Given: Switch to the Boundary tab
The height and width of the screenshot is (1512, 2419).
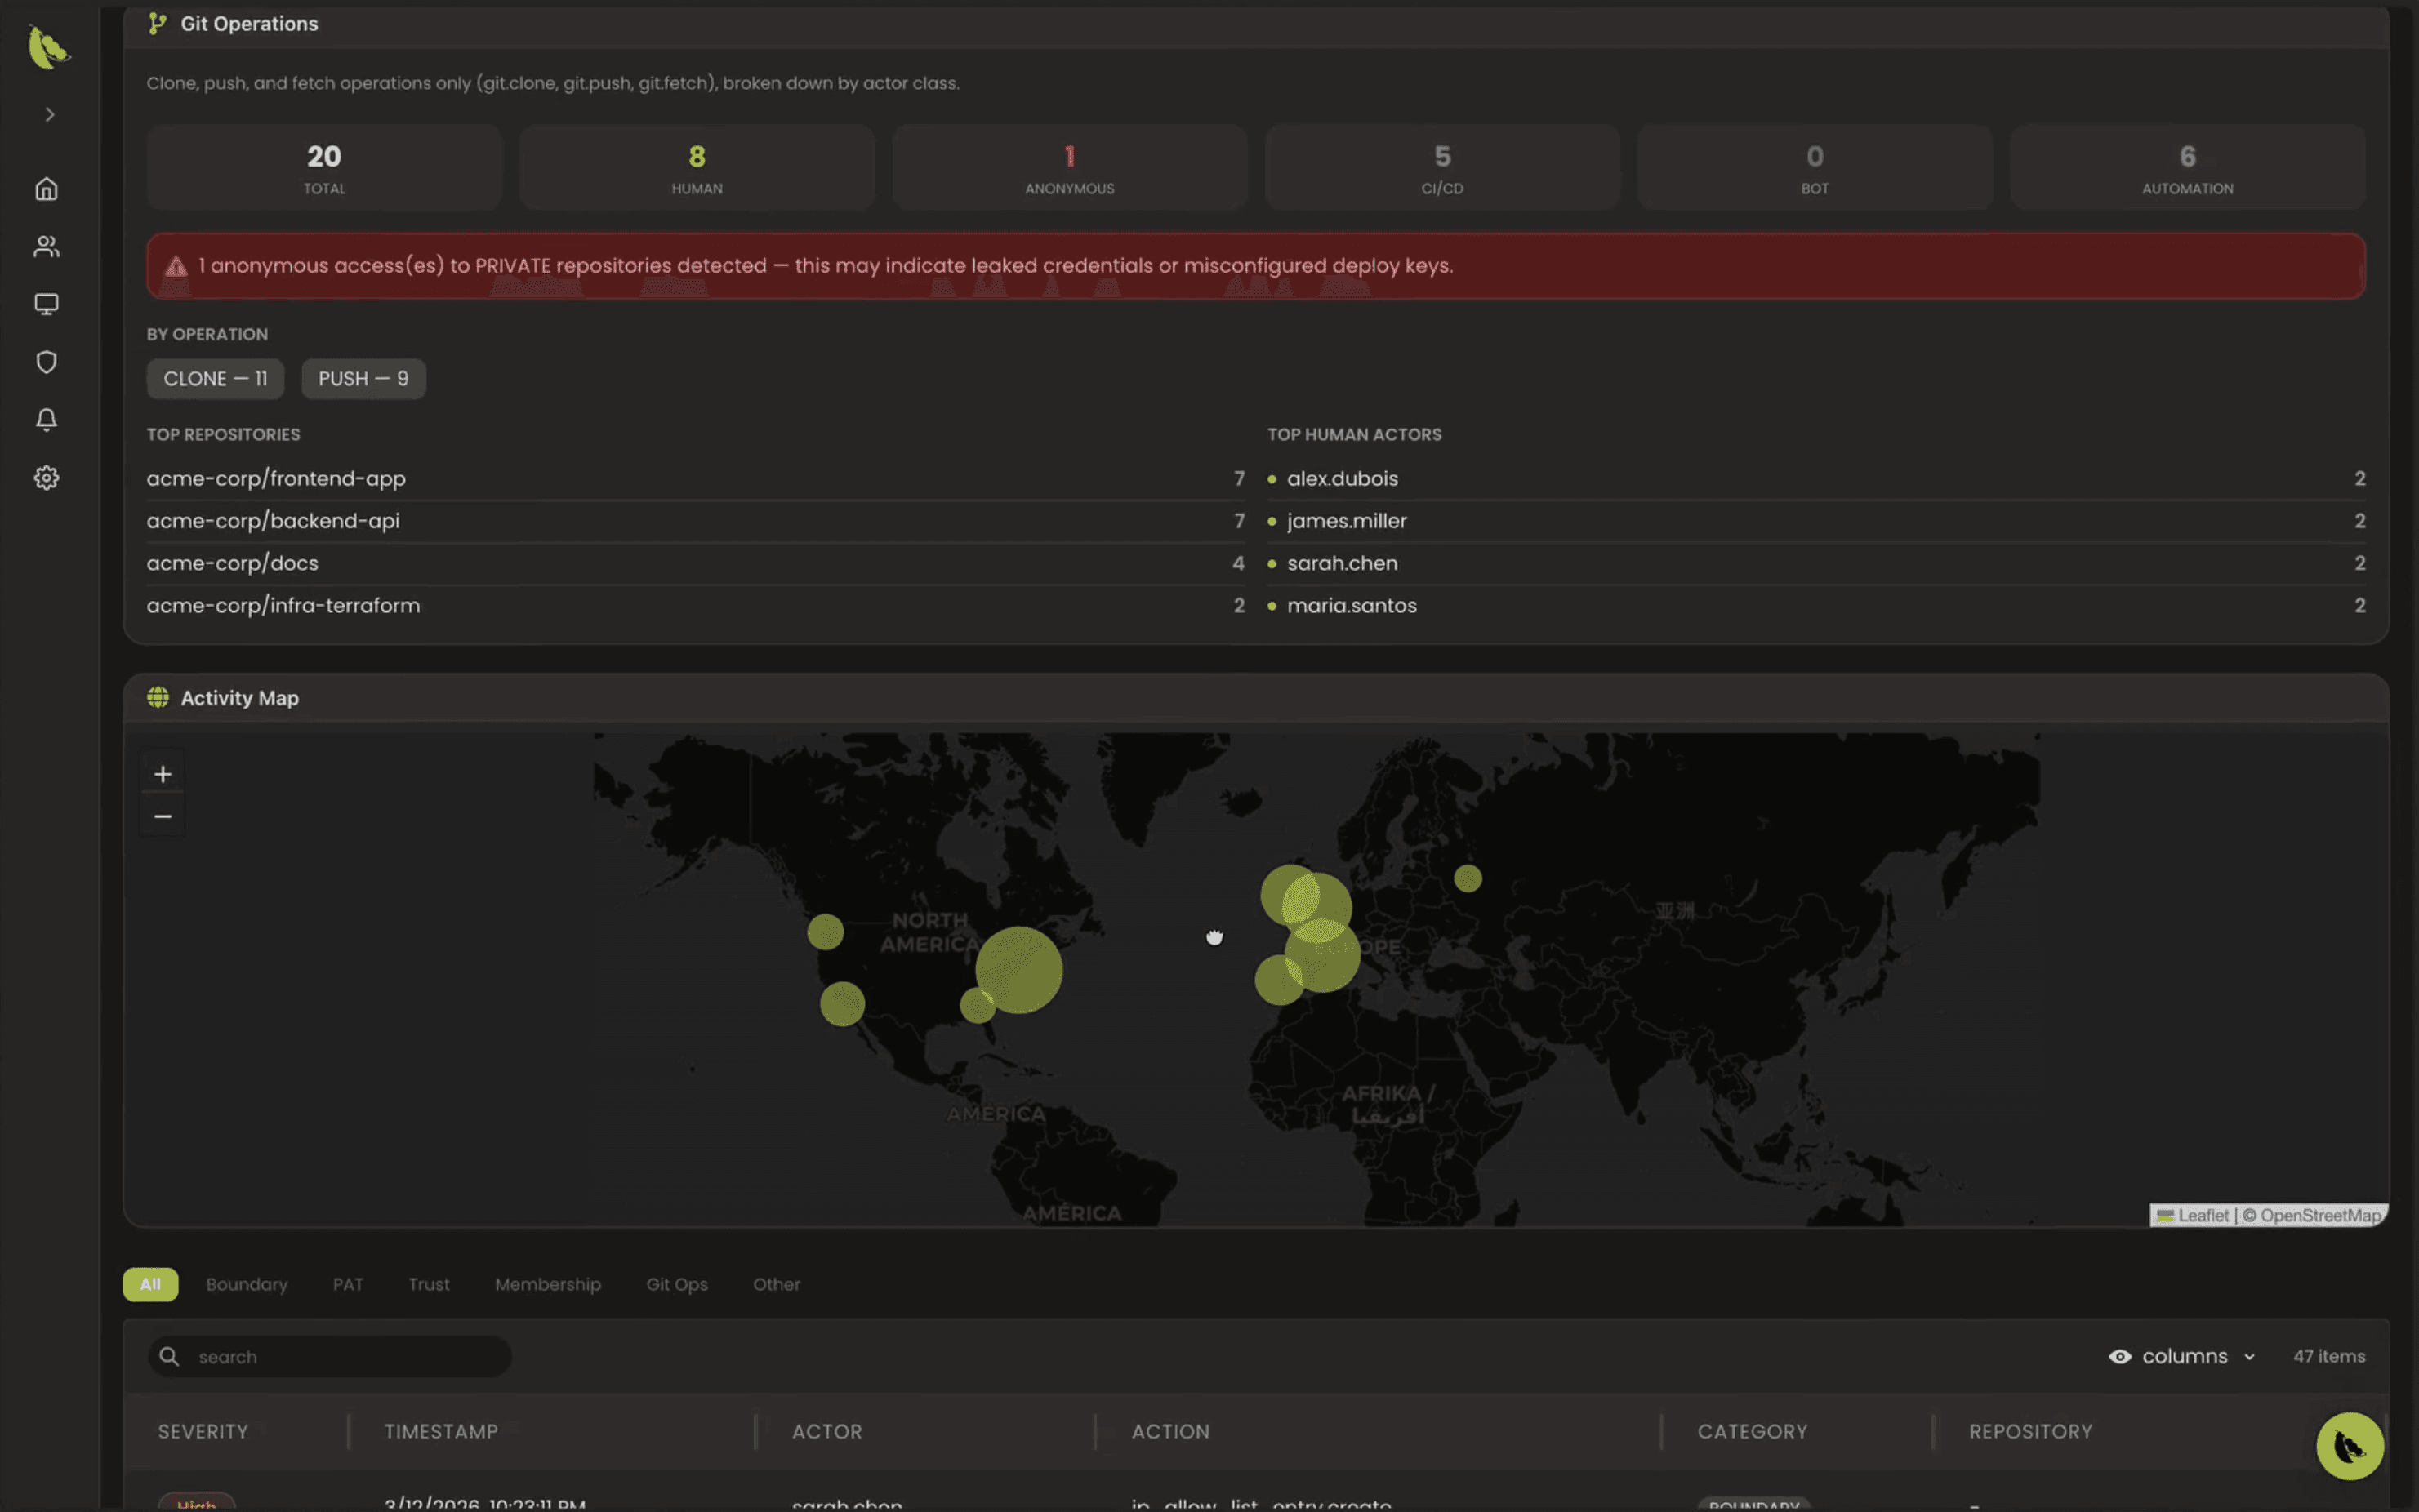Looking at the screenshot, I should pos(246,1284).
